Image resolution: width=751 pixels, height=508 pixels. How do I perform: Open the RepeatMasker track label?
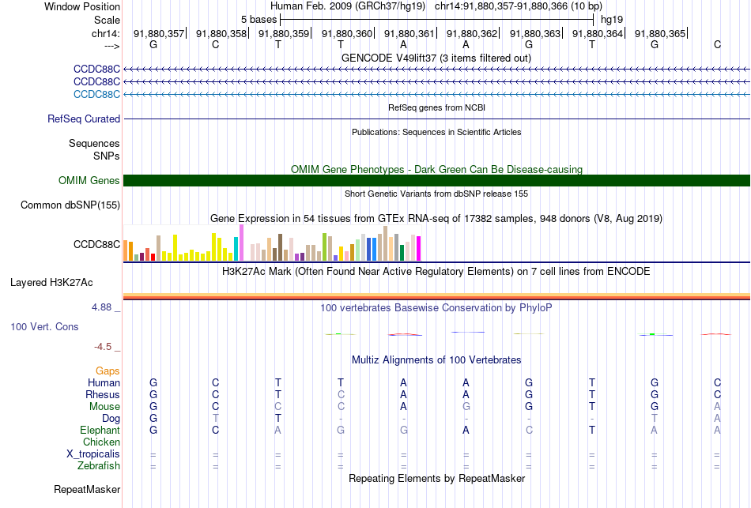[x=87, y=489]
